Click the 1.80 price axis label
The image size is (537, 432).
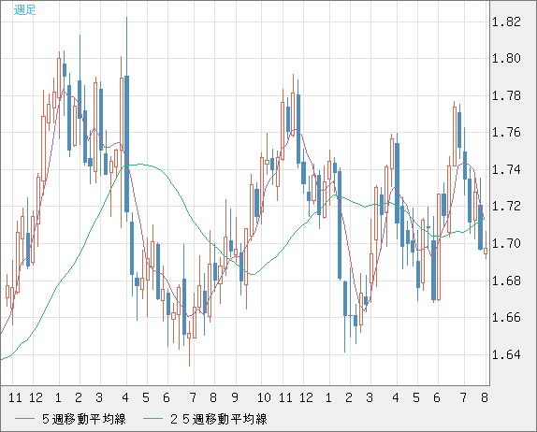[x=506, y=59]
